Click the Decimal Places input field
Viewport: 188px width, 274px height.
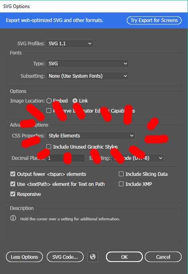(66, 158)
